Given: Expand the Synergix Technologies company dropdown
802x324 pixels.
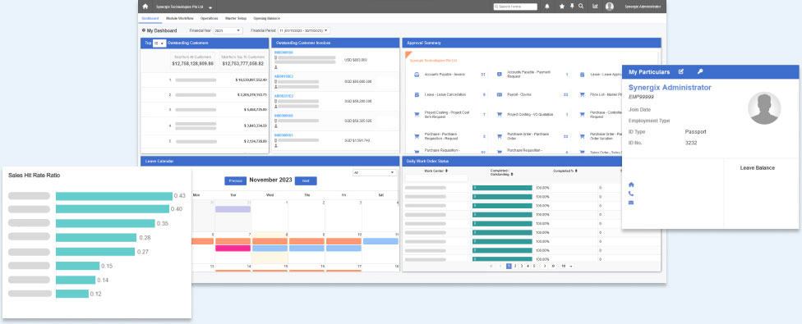Looking at the screenshot, I should click(210, 7).
